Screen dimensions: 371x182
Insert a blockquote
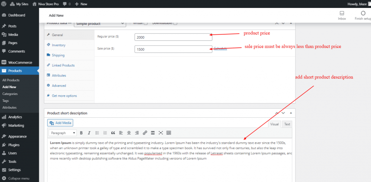click(x=113, y=133)
